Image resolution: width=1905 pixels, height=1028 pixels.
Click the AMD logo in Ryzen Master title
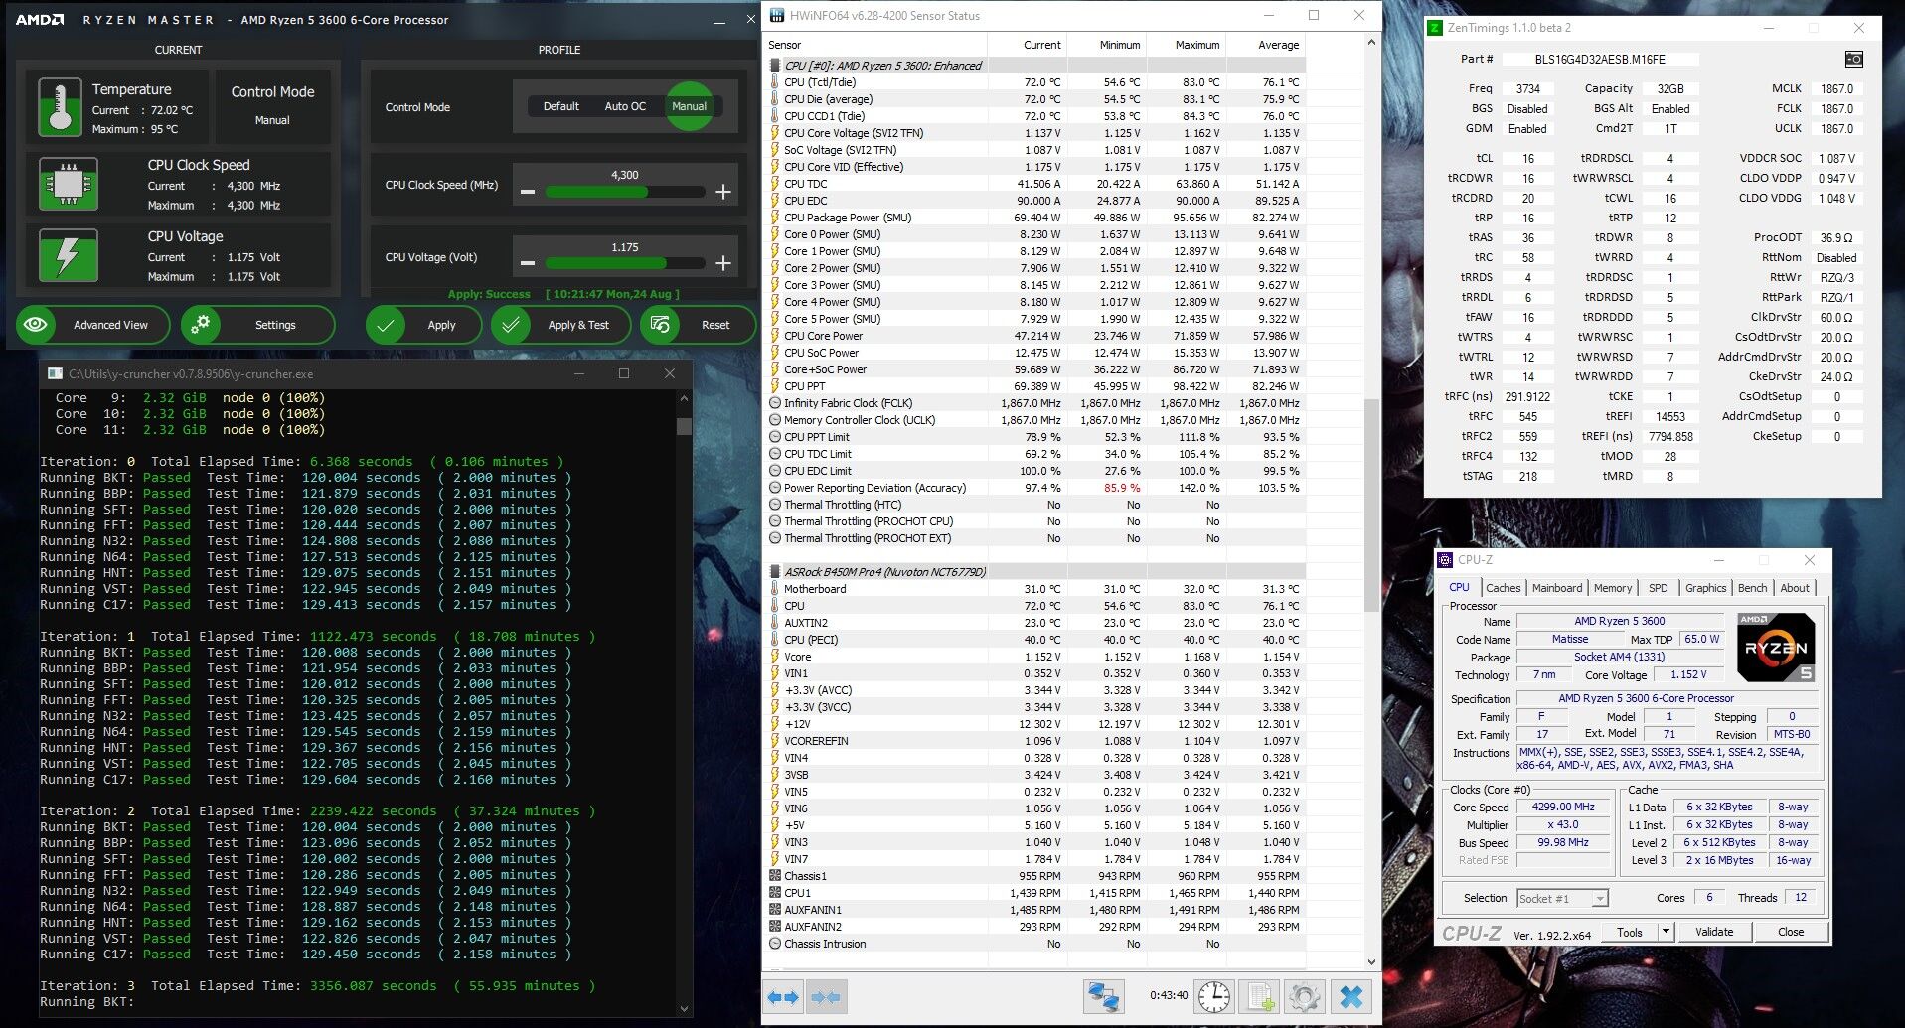click(40, 20)
